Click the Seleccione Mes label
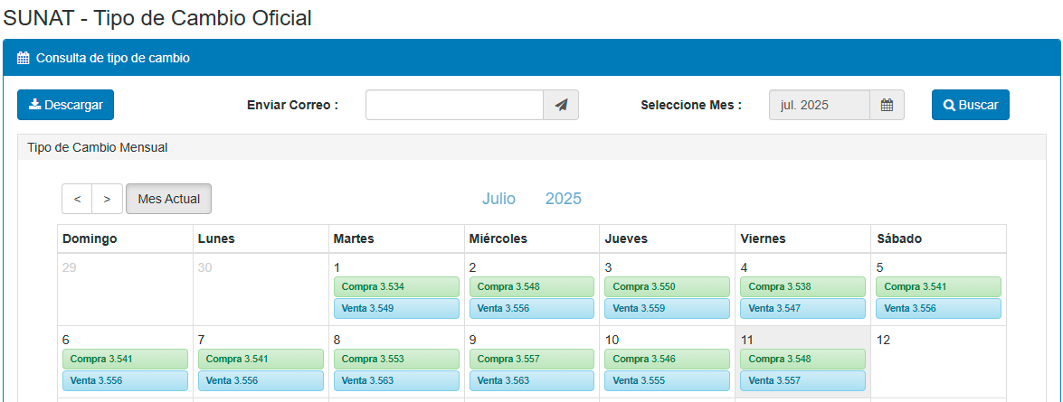Screen dimensions: 1063x402 (691, 105)
